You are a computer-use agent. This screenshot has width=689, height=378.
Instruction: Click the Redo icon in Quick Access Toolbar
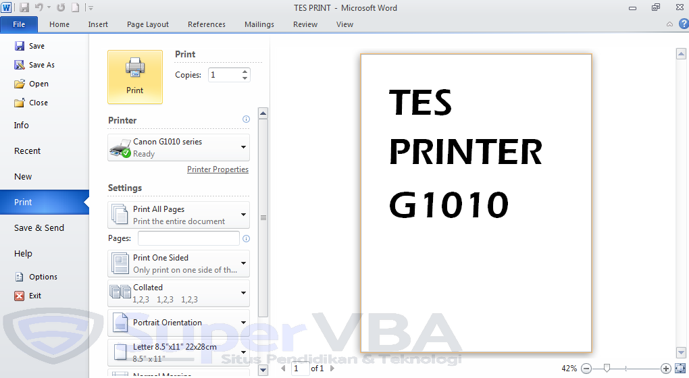point(61,7)
